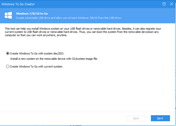Open the help question mark icon
The width and height of the screenshot is (176, 126).
point(164,4)
